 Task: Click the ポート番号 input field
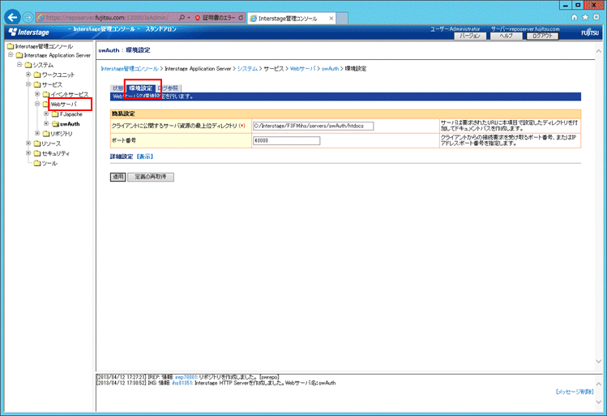[x=286, y=140]
